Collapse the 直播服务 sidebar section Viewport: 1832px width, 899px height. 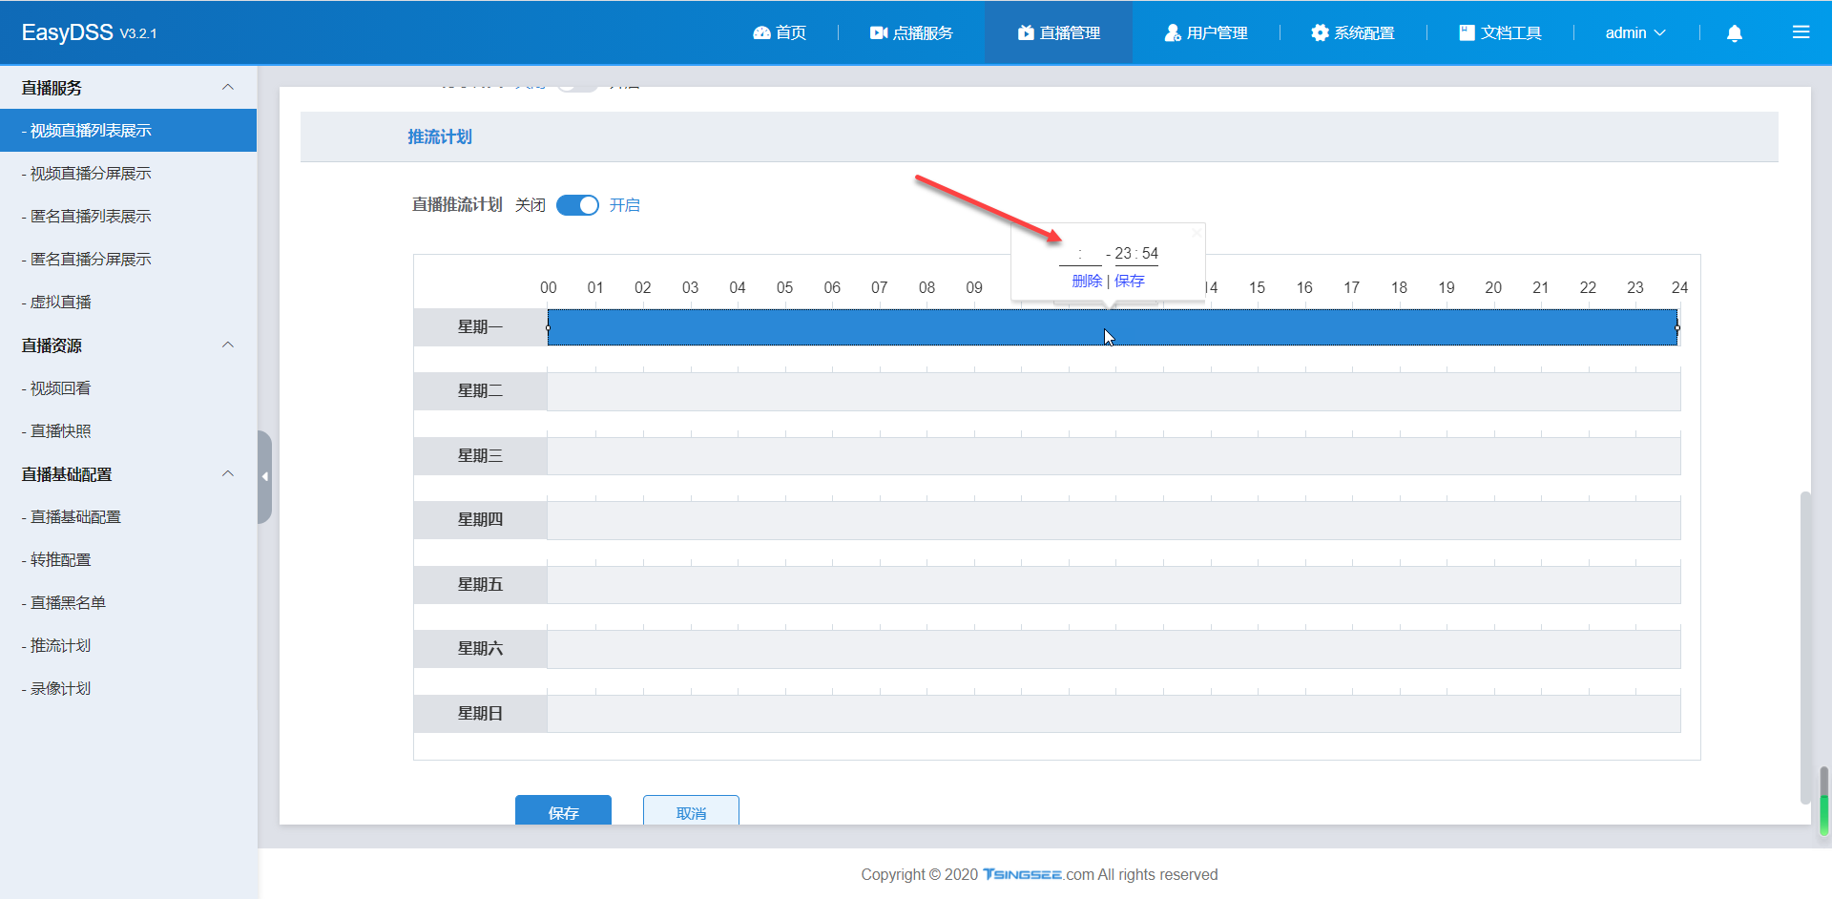pyautogui.click(x=228, y=87)
